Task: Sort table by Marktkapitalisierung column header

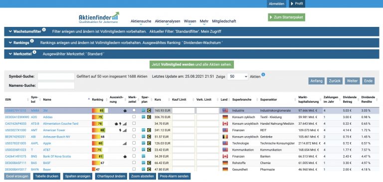Action: [x=309, y=99]
